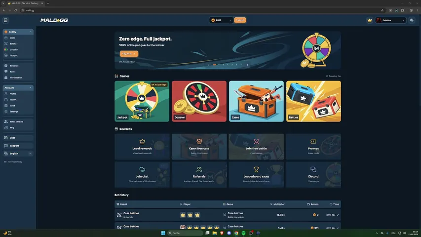This screenshot has width=421, height=237.
Task: Click the orange Deposit button
Action: tap(240, 20)
